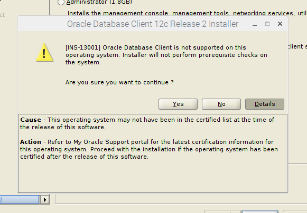Click the INS-13001 error message text
The width and height of the screenshot is (307, 213).
tap(166, 55)
